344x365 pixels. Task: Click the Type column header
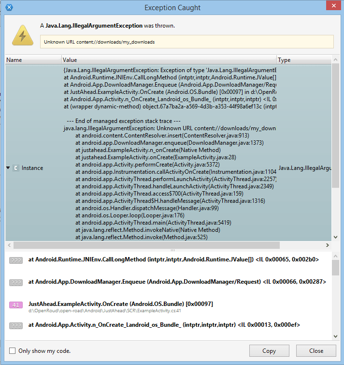304,60
